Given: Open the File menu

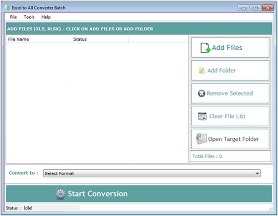Looking at the screenshot, I should [x=13, y=17].
